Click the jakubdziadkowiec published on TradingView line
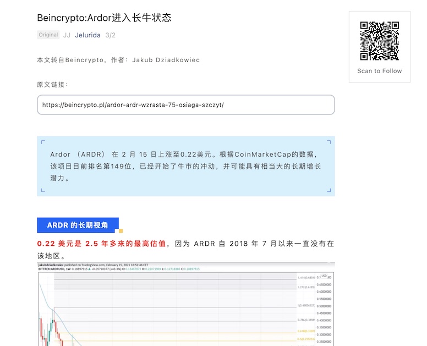The height and width of the screenshot is (346, 427). click(x=93, y=265)
